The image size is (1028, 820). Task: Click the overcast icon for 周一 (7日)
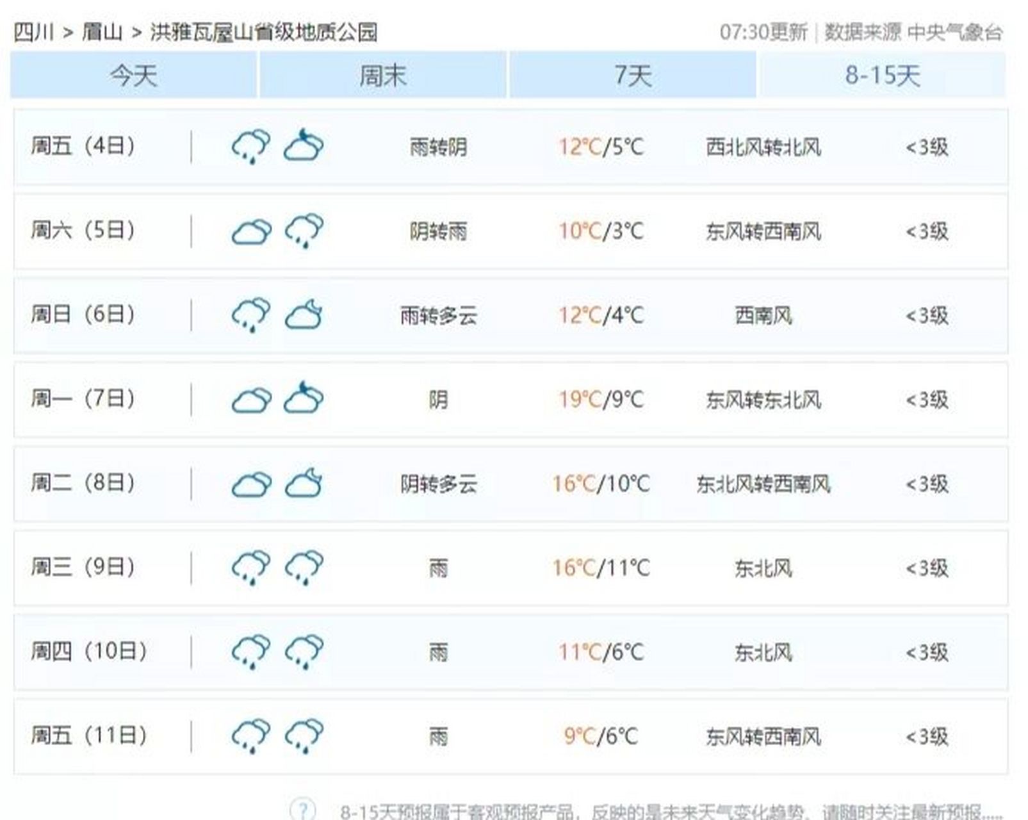[x=250, y=400]
